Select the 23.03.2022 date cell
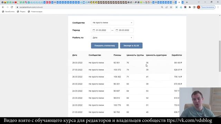The width and height of the screenshot is (221, 124). [77, 98]
